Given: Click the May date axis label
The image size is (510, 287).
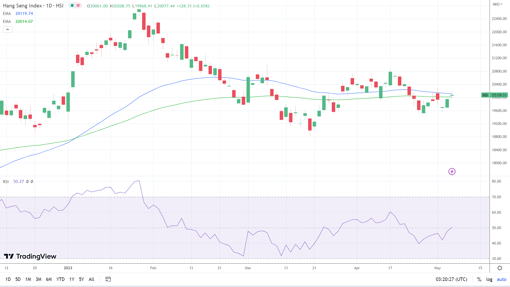Looking at the screenshot, I should (437, 268).
